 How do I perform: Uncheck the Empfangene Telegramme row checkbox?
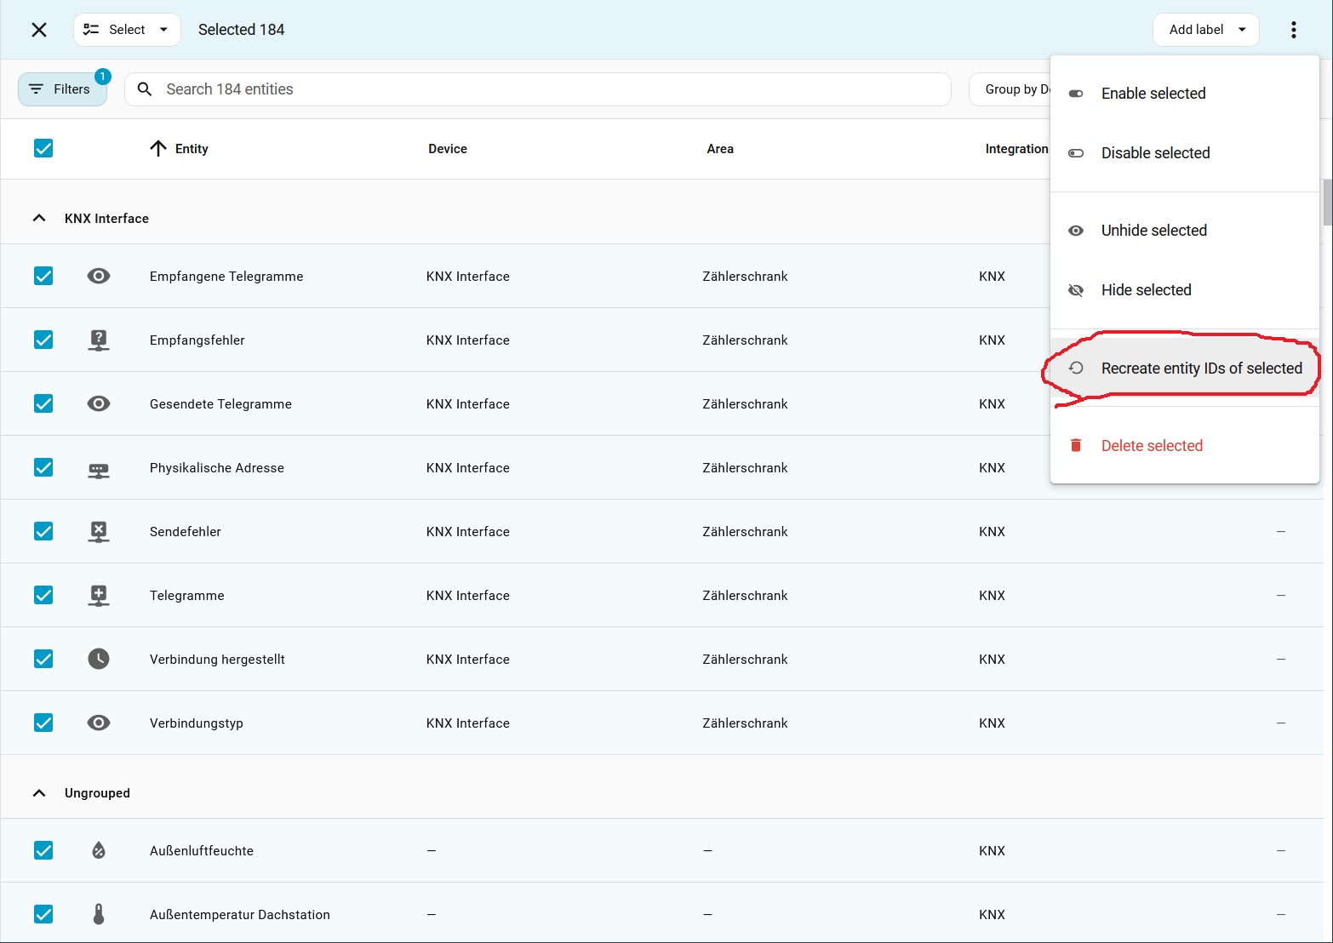click(43, 276)
